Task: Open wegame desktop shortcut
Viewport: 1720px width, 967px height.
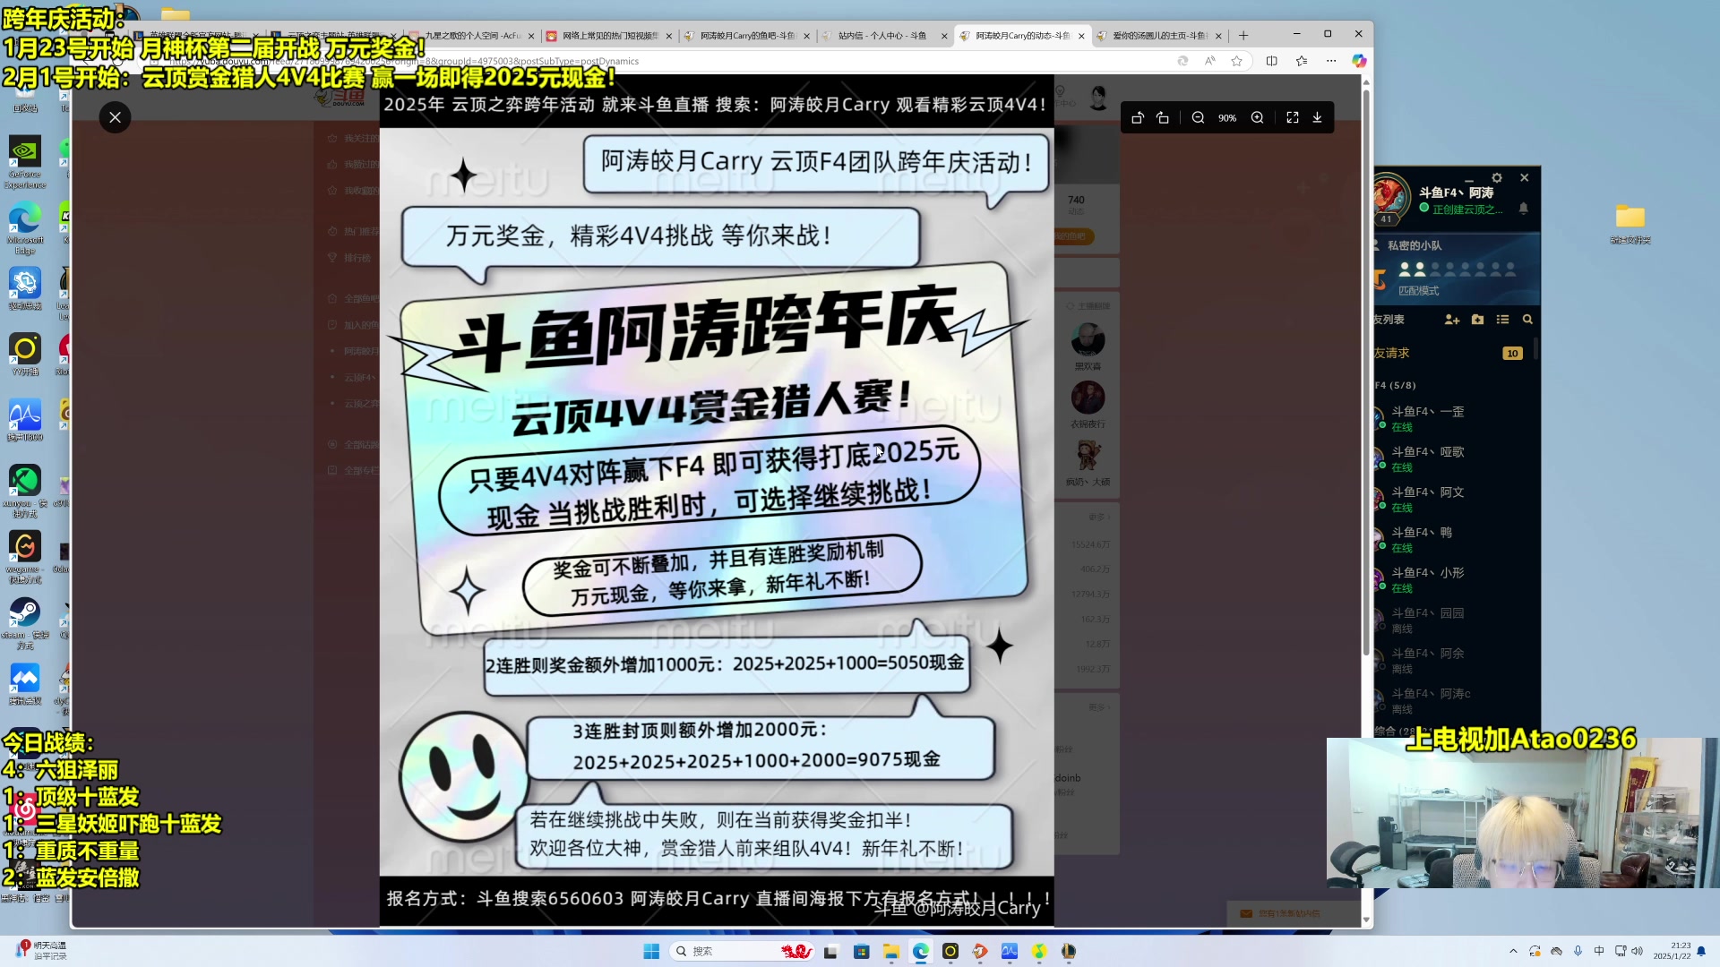Action: [x=25, y=557]
